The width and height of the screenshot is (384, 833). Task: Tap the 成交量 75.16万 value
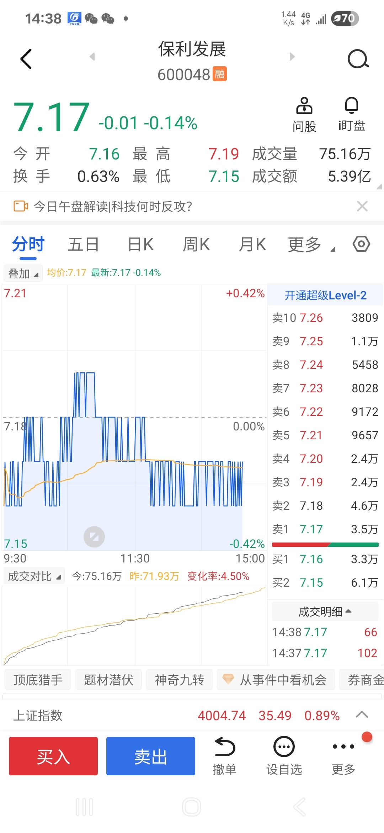point(345,154)
